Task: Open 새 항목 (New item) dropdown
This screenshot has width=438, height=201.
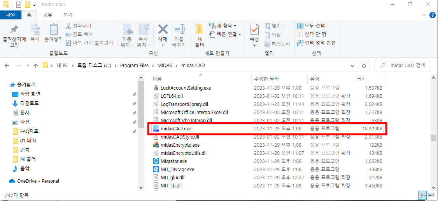Action: (x=223, y=26)
